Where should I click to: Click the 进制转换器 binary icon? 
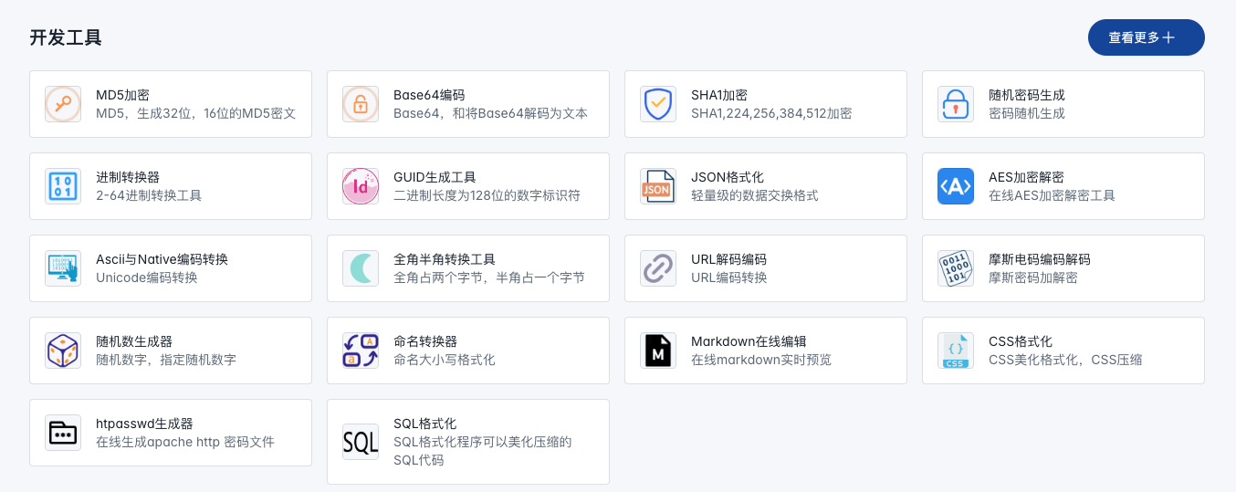coord(63,186)
